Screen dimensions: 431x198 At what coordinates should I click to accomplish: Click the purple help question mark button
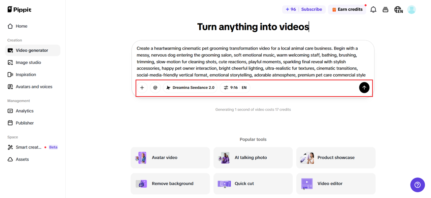418,185
